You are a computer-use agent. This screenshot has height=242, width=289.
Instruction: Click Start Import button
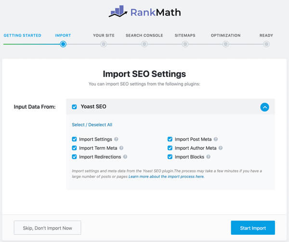click(253, 228)
